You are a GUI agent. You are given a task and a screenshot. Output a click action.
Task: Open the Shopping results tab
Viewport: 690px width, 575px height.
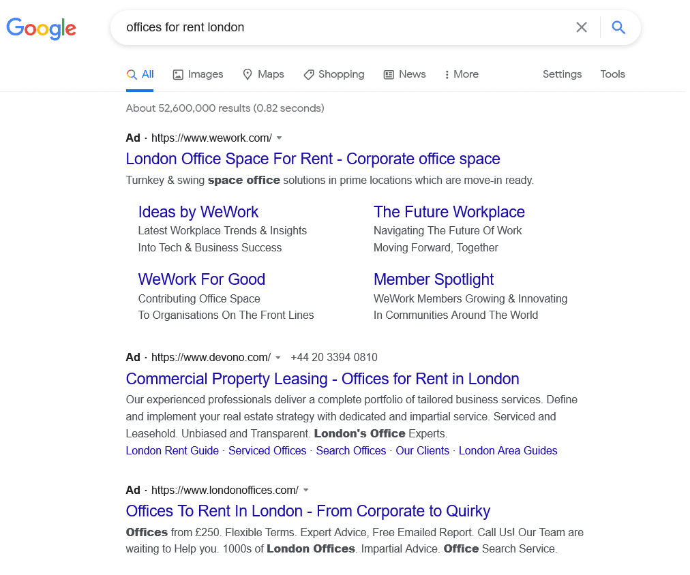point(334,74)
